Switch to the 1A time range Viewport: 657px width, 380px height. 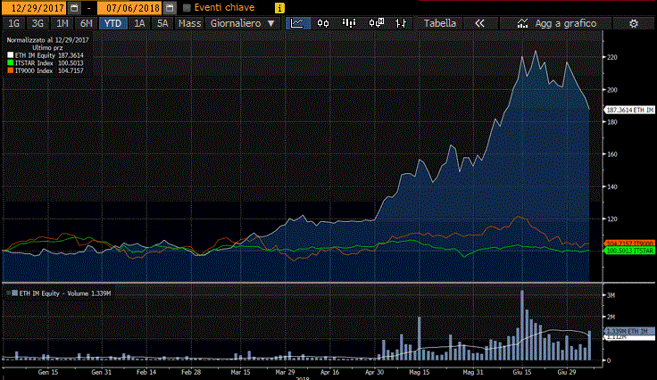(139, 23)
